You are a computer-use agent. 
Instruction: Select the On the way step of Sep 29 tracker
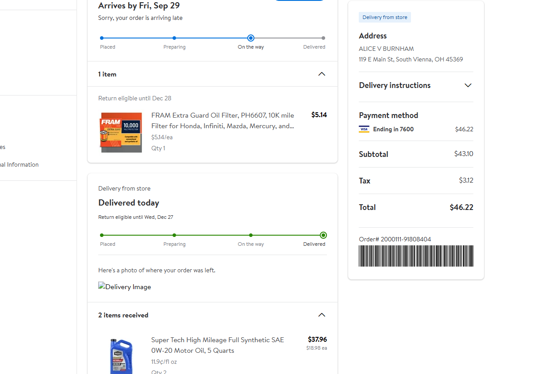tap(251, 38)
